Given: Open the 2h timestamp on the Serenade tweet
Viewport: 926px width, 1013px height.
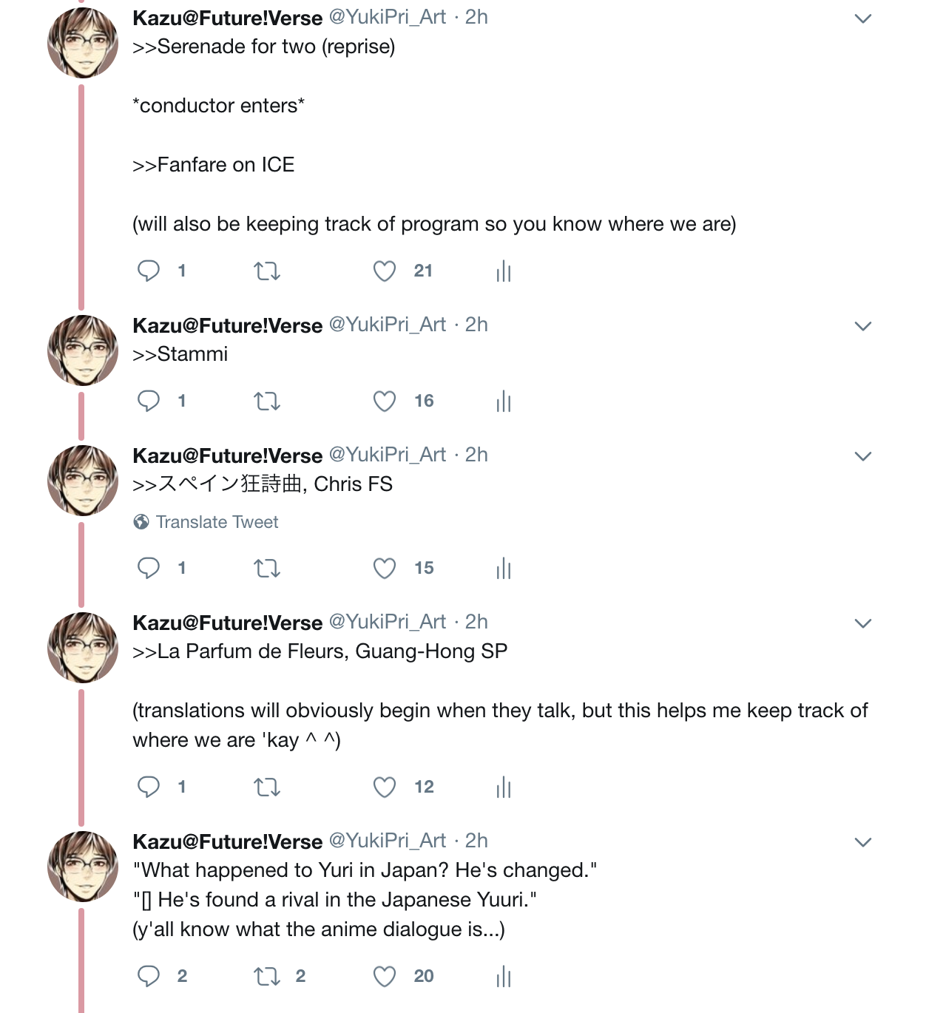Looking at the screenshot, I should tap(476, 17).
